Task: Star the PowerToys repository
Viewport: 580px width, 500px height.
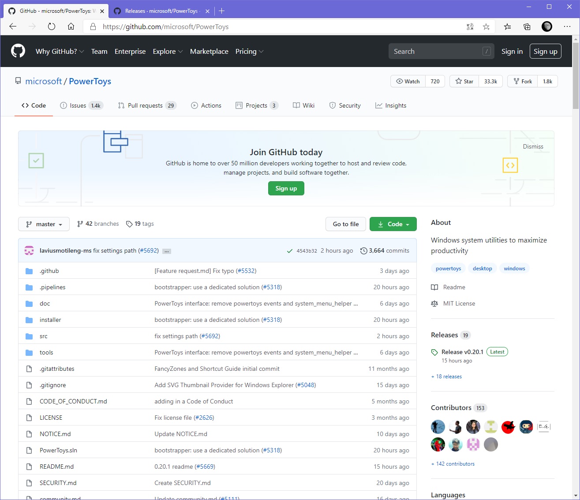Action: pyautogui.click(x=464, y=81)
